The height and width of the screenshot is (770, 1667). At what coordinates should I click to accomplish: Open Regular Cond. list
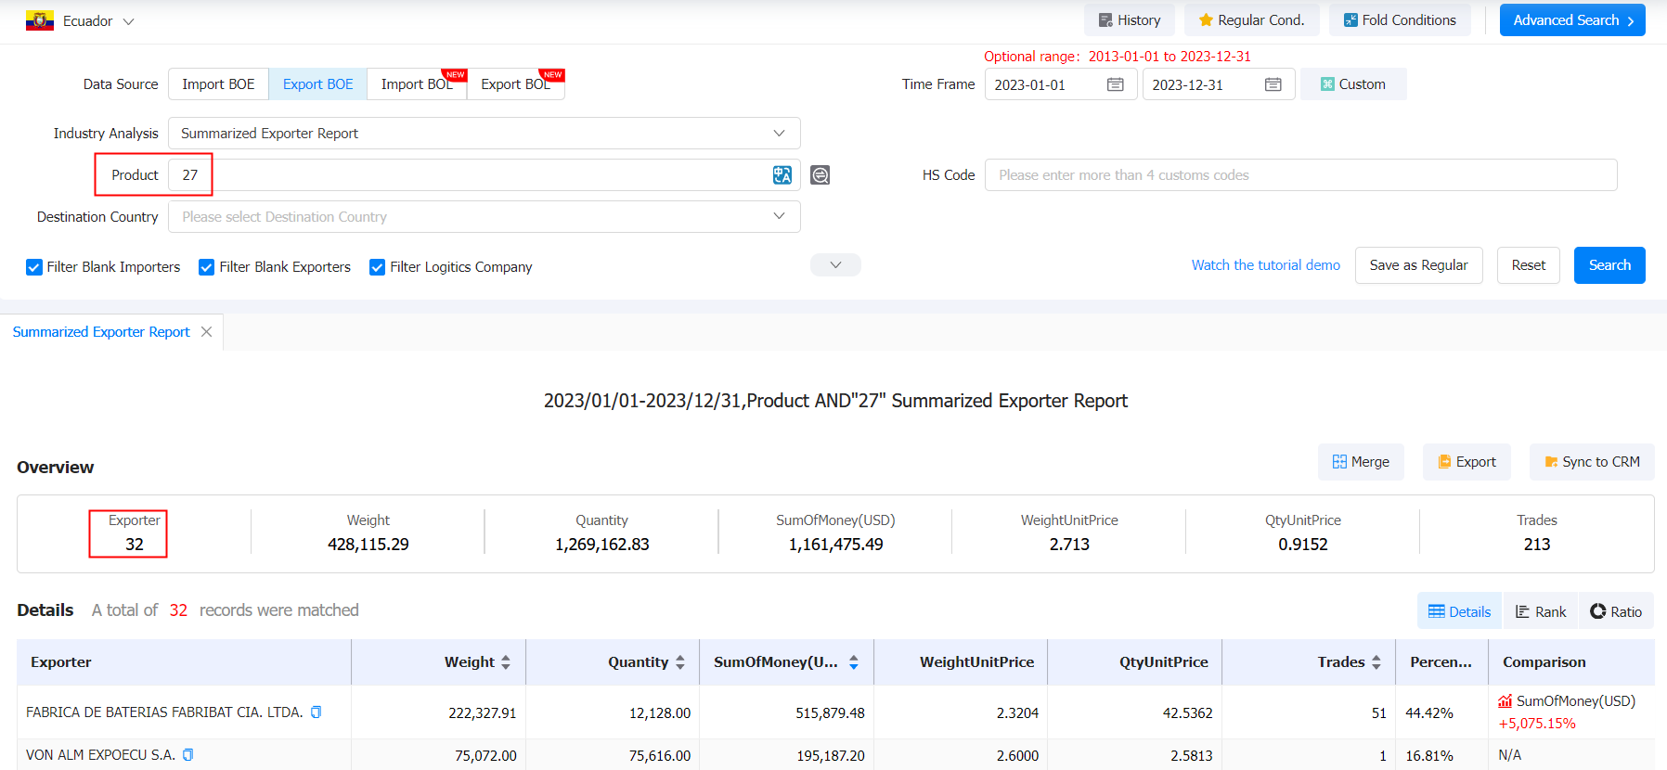[1251, 20]
